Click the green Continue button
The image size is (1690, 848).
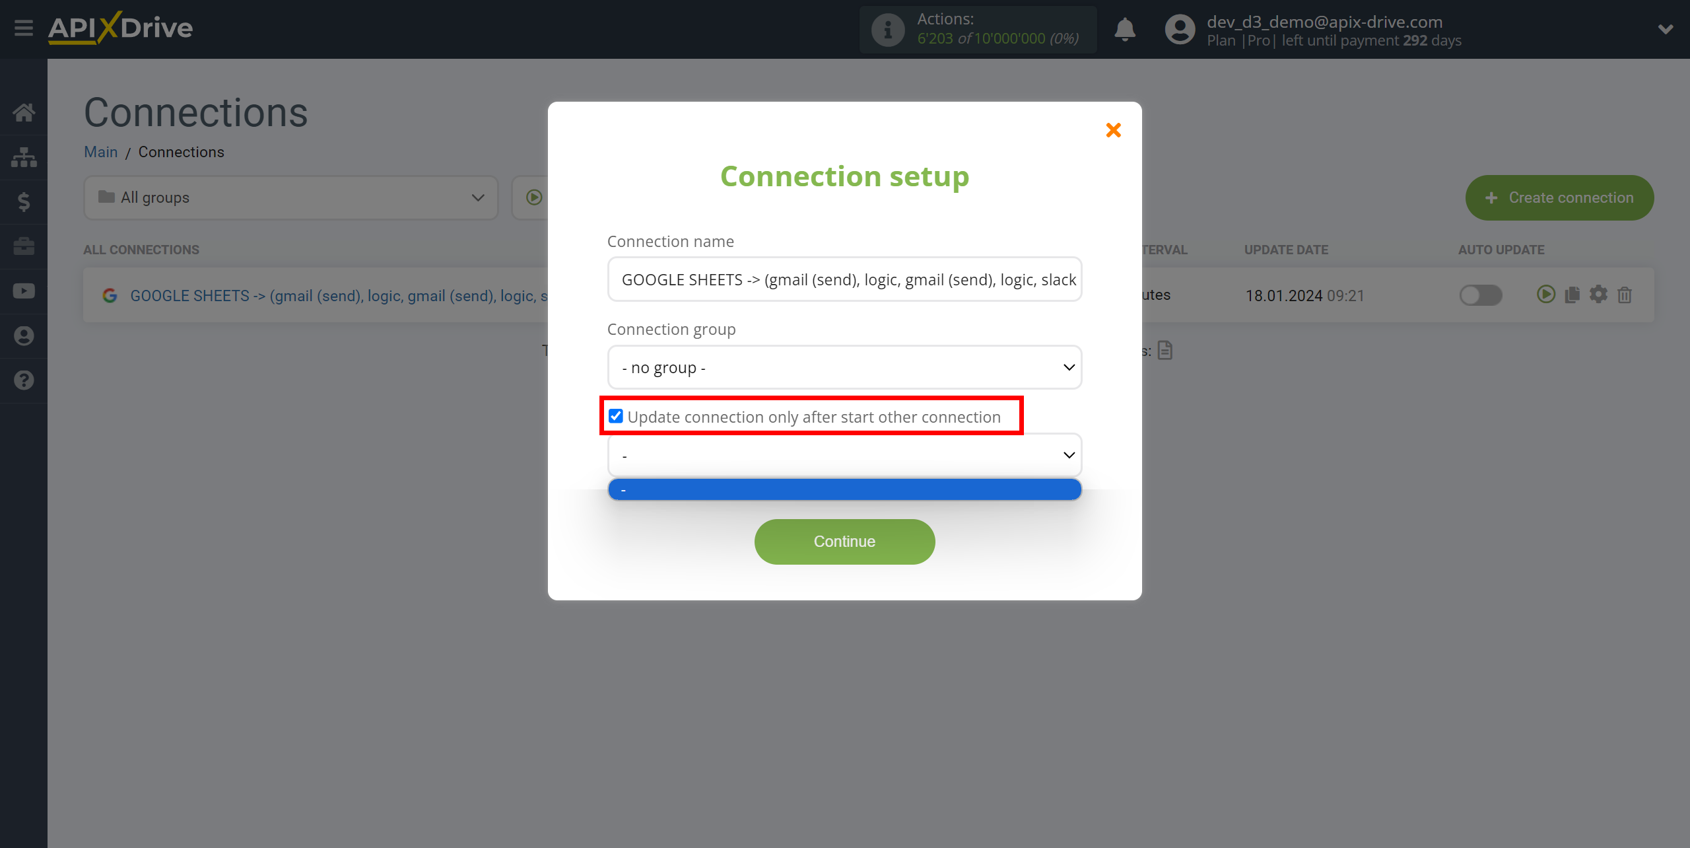pyautogui.click(x=844, y=541)
